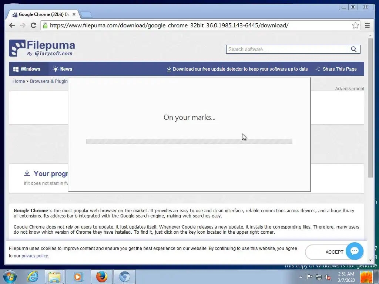Click Download our free update detector link
The height and width of the screenshot is (284, 379).
[237, 69]
